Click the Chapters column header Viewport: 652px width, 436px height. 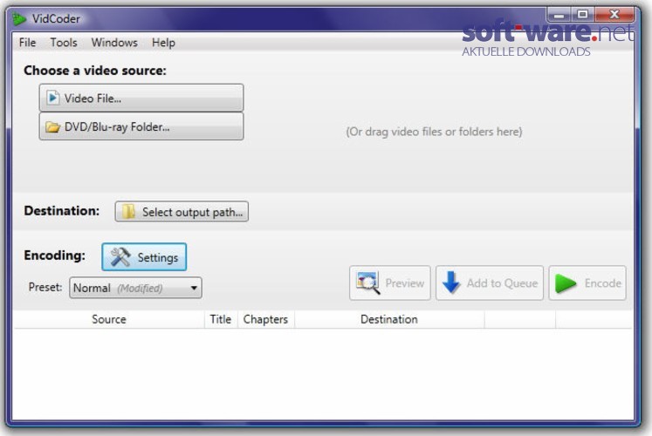[265, 319]
